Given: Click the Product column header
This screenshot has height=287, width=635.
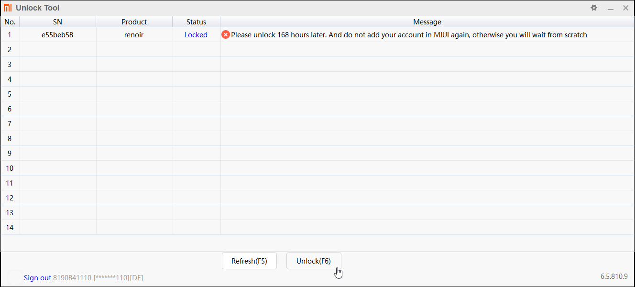Looking at the screenshot, I should 134,22.
